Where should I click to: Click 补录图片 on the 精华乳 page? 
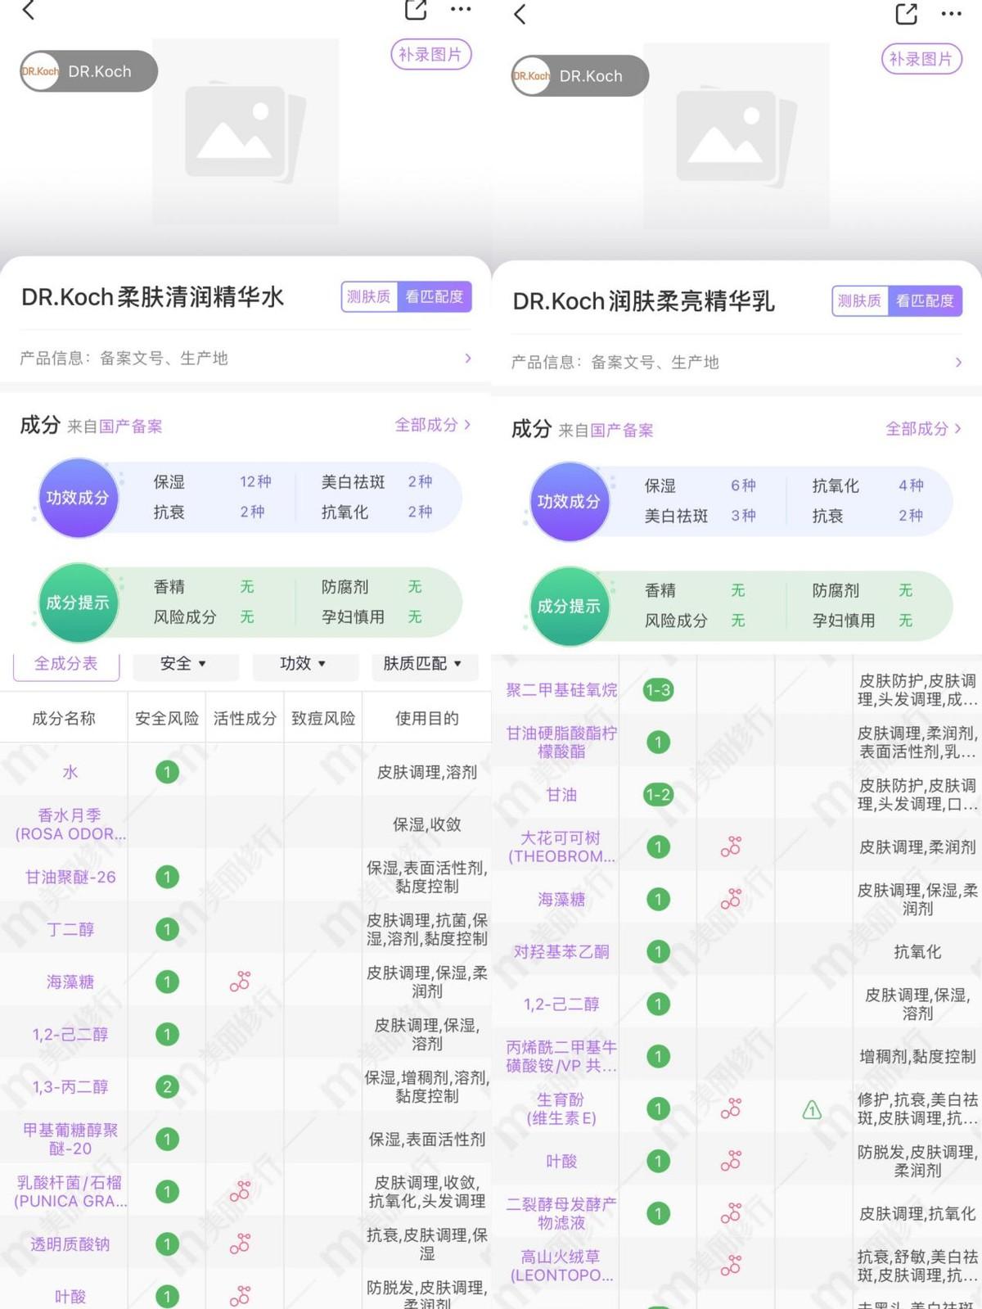[921, 59]
